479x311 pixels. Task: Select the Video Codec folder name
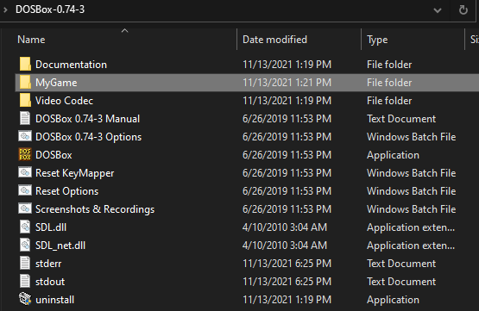[64, 101]
